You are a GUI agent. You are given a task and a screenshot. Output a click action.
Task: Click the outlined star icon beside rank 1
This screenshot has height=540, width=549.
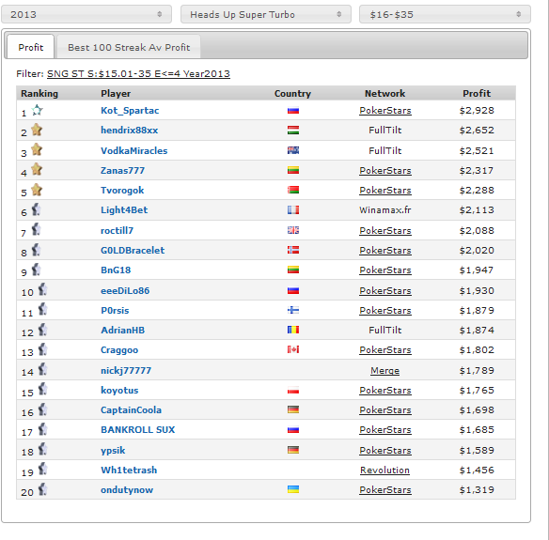[x=37, y=110]
